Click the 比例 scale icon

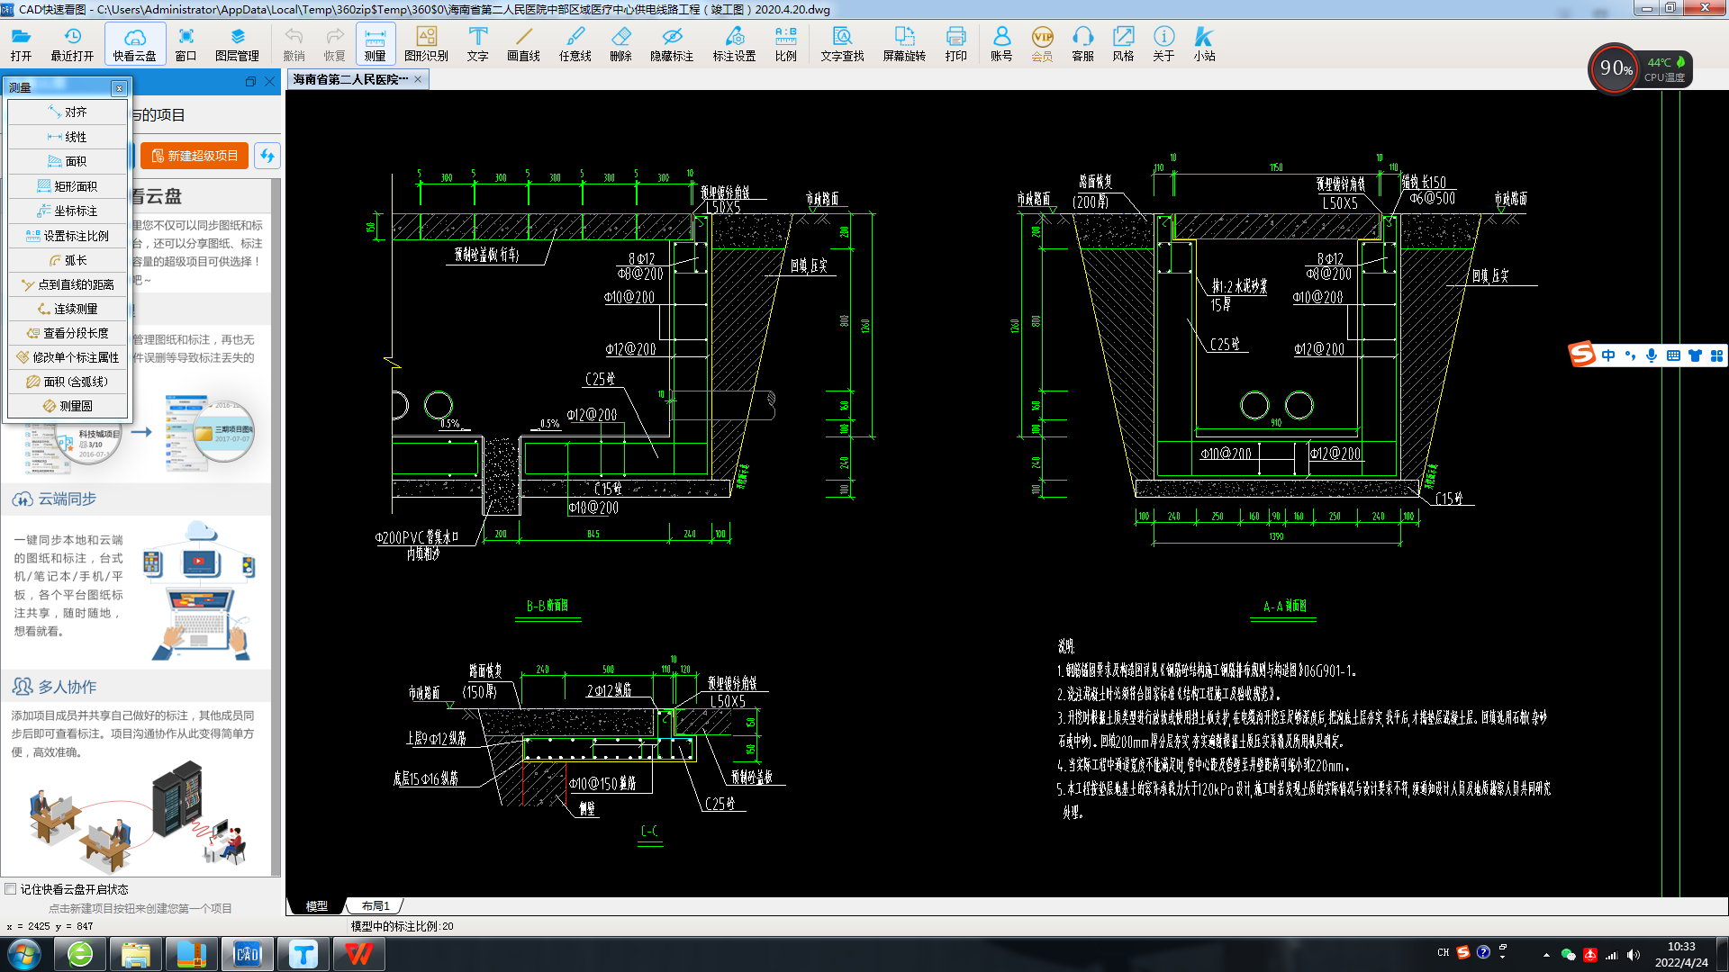point(785,43)
